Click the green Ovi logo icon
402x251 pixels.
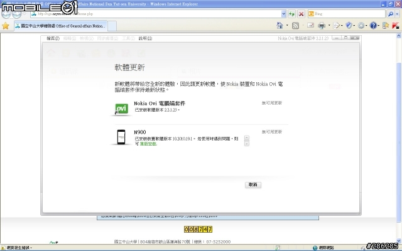point(121,109)
